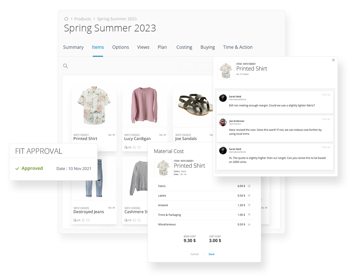Viewport: 355px width, 280px height.
Task: Expand the Labels cost row
Action: pyautogui.click(x=249, y=196)
